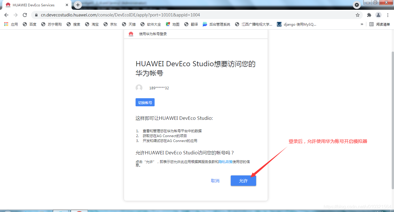Screen dimensions: 394x212
Task: Open the 应用 apps bookmark
Action: (11, 24)
